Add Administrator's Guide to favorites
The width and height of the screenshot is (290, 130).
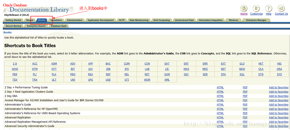point(278,104)
